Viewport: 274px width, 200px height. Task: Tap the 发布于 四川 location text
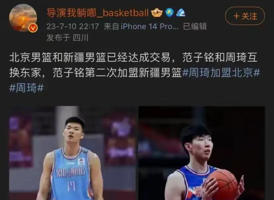(67, 37)
